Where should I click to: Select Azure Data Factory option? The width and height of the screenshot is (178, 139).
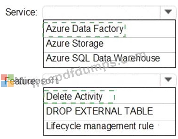click(85, 29)
